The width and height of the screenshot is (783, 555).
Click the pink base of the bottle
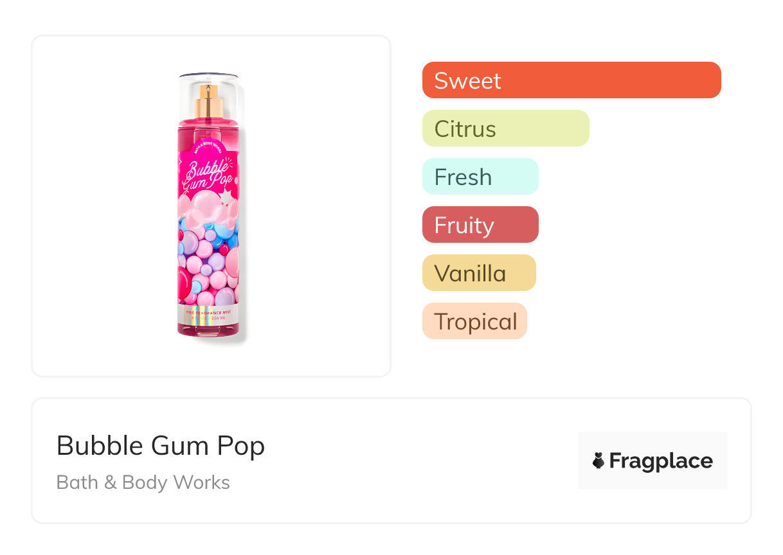(210, 329)
